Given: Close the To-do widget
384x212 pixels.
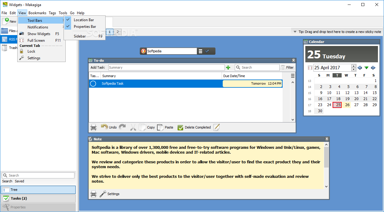Looking at the screenshot, I should click(293, 60).
